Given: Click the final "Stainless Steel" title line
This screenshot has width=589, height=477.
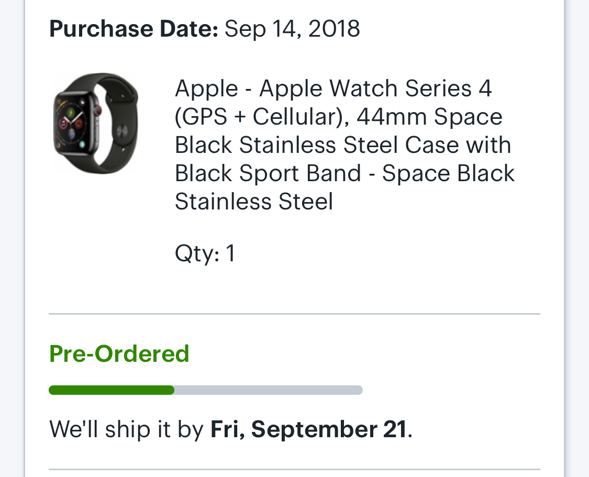Looking at the screenshot, I should coord(254,202).
